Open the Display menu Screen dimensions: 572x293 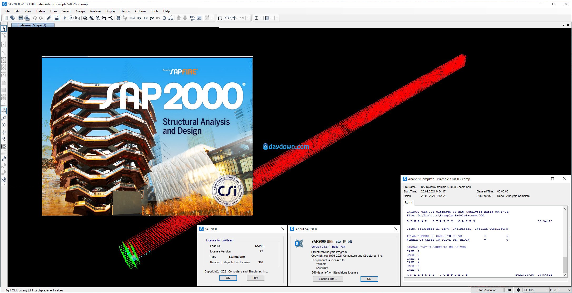(x=111, y=11)
